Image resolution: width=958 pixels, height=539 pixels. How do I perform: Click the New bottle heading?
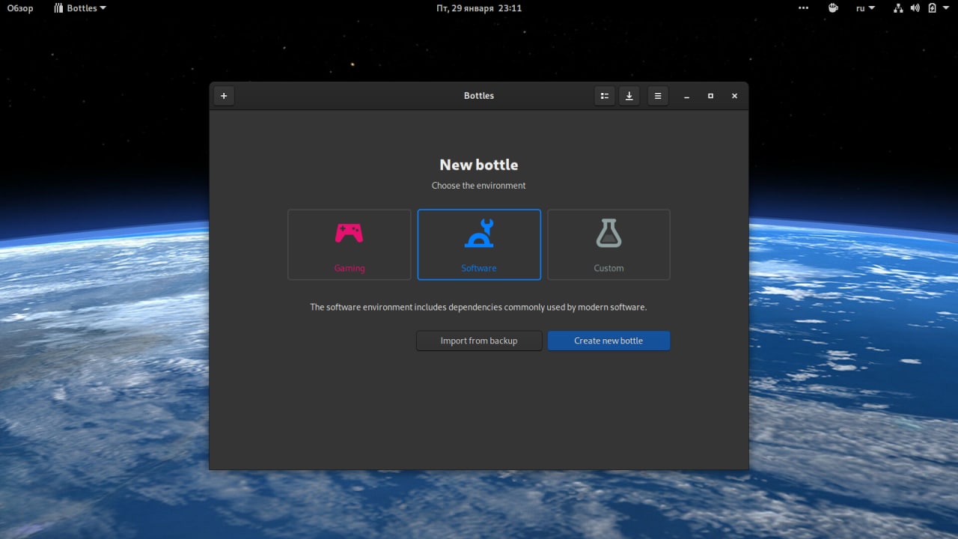479,165
